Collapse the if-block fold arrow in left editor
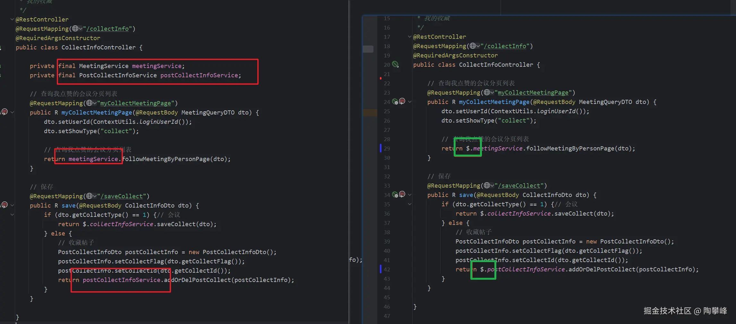The image size is (736, 324). [x=12, y=215]
